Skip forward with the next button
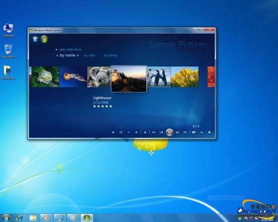 [x=177, y=133]
